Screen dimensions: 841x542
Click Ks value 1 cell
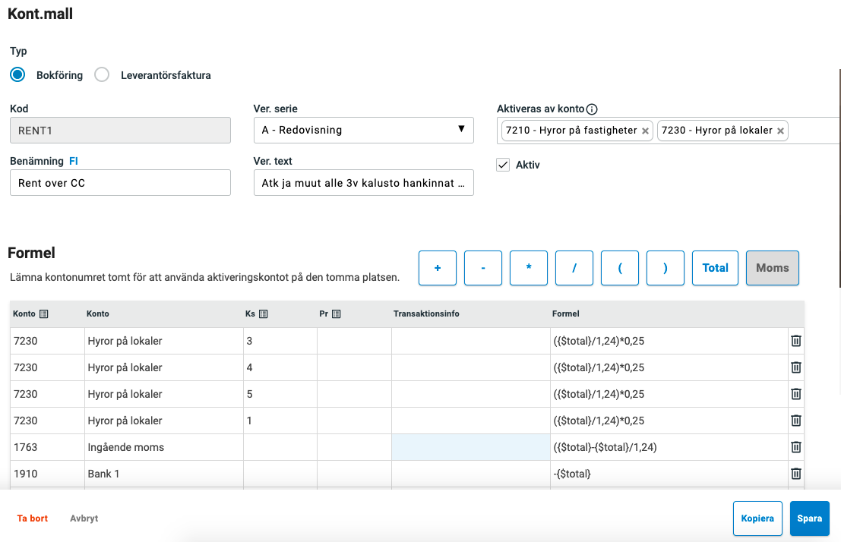point(280,421)
